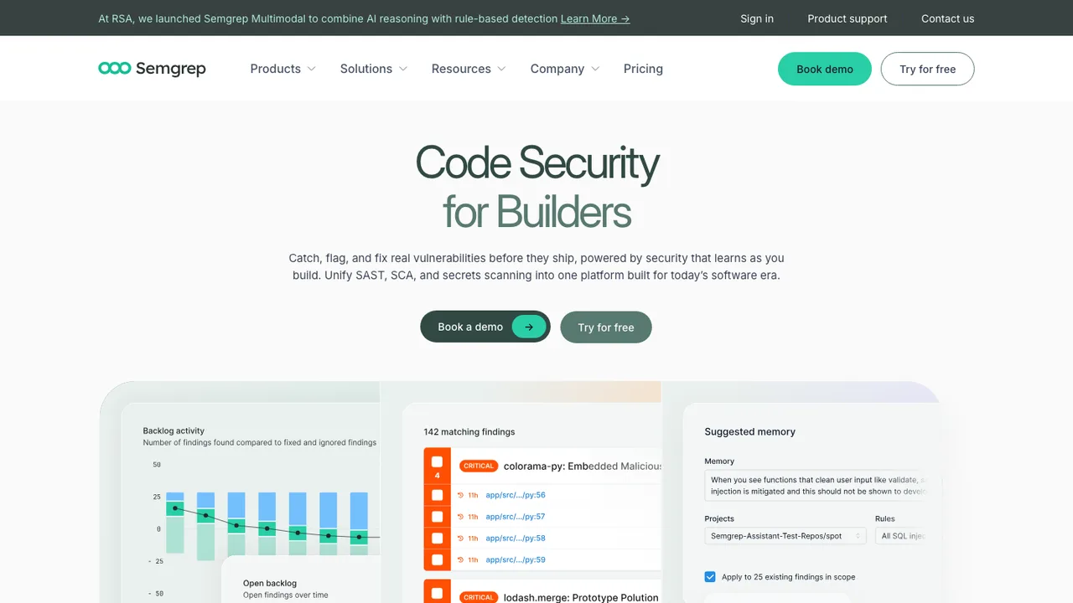
Task: Expand the Solutions navigation dropdown
Action: 373,69
